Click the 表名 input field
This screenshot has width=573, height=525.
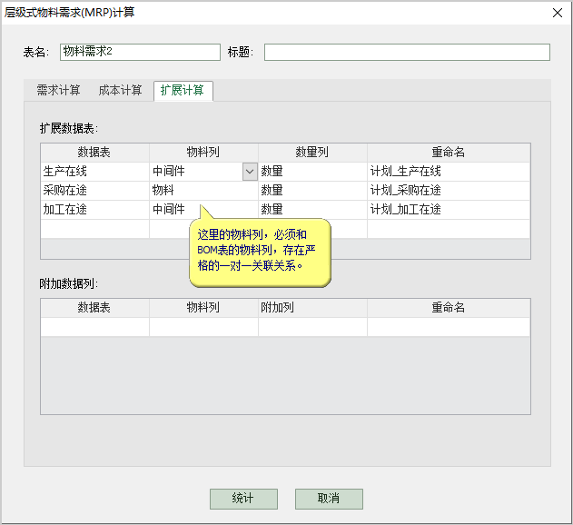(x=140, y=53)
